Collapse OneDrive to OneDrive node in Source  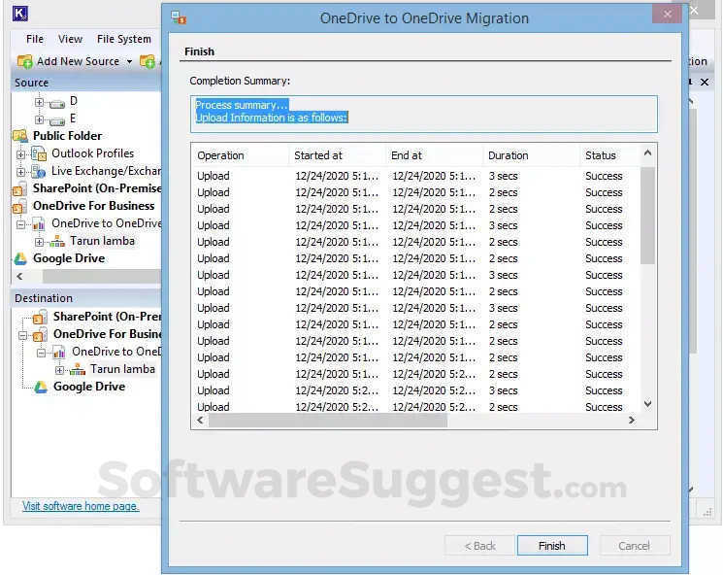pos(20,224)
